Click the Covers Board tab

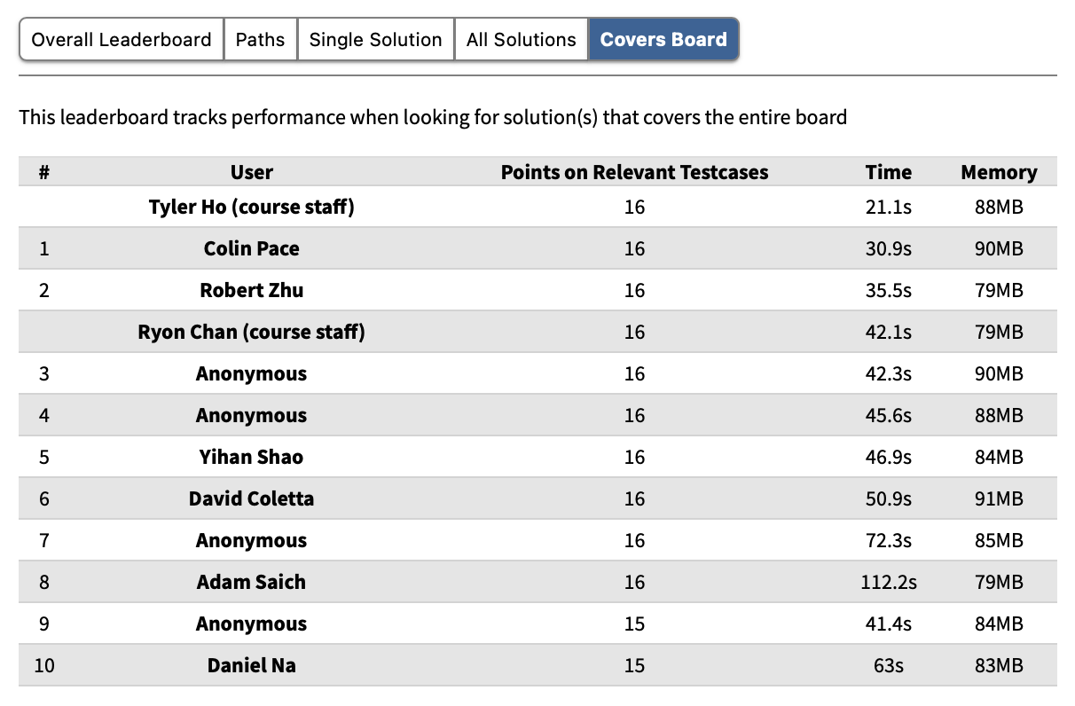click(663, 40)
